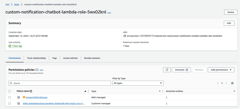Click Info link next to role name
Screen dimensions: 240x109
pos(109,13)
